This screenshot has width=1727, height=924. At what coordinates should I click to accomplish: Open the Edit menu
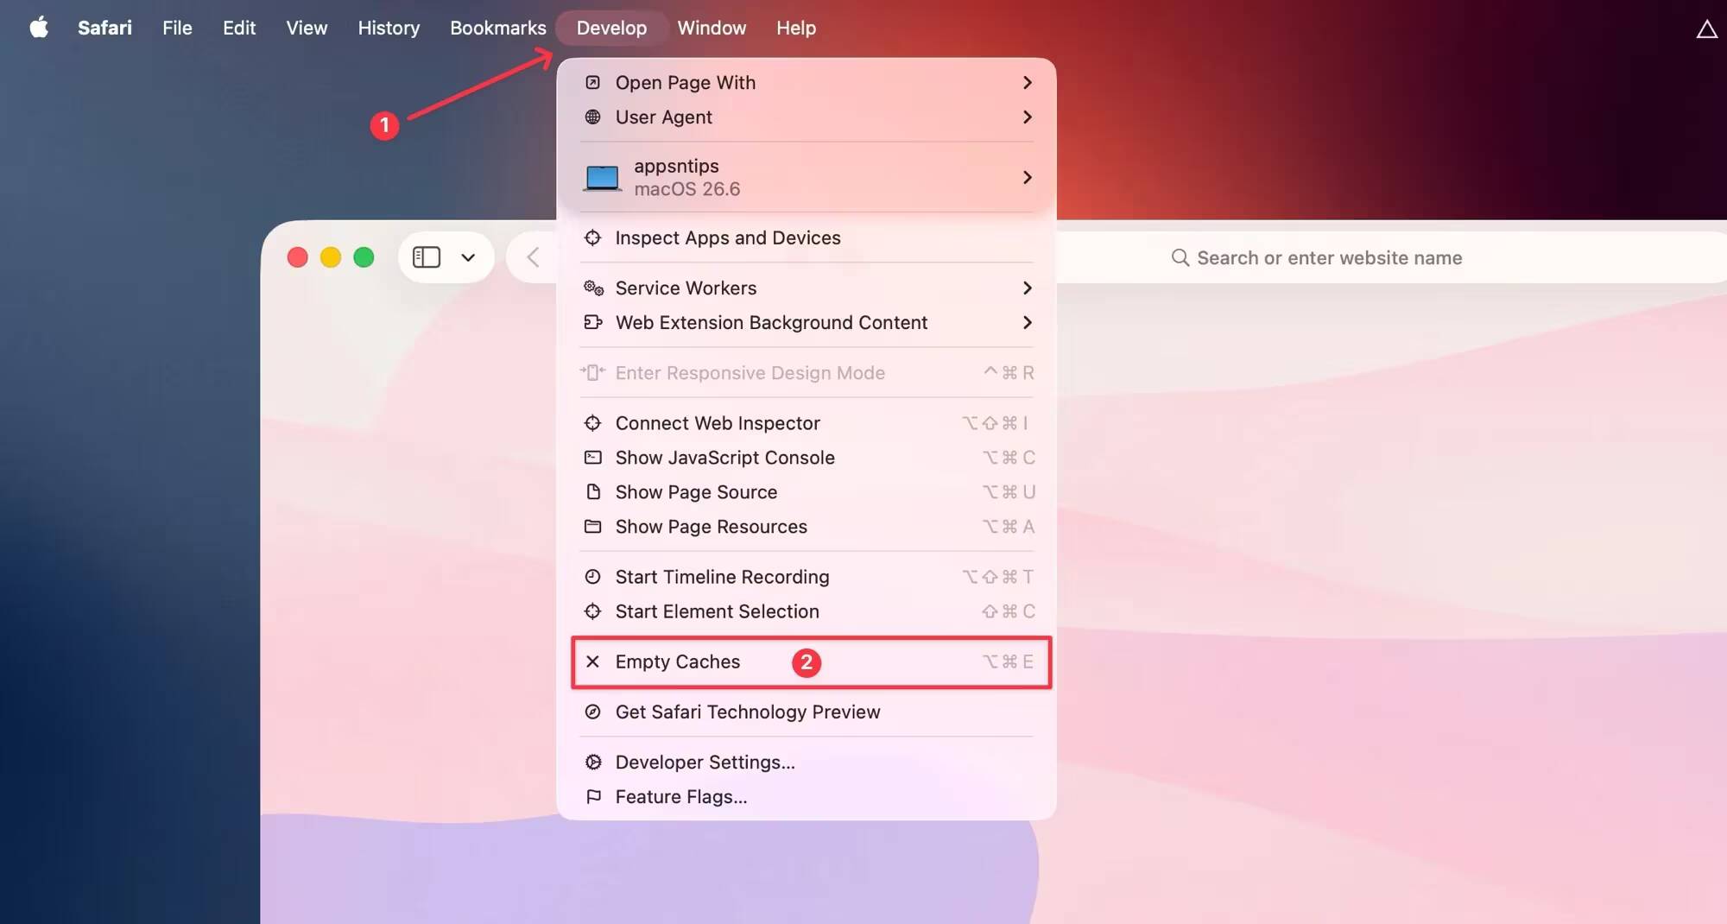click(x=239, y=28)
